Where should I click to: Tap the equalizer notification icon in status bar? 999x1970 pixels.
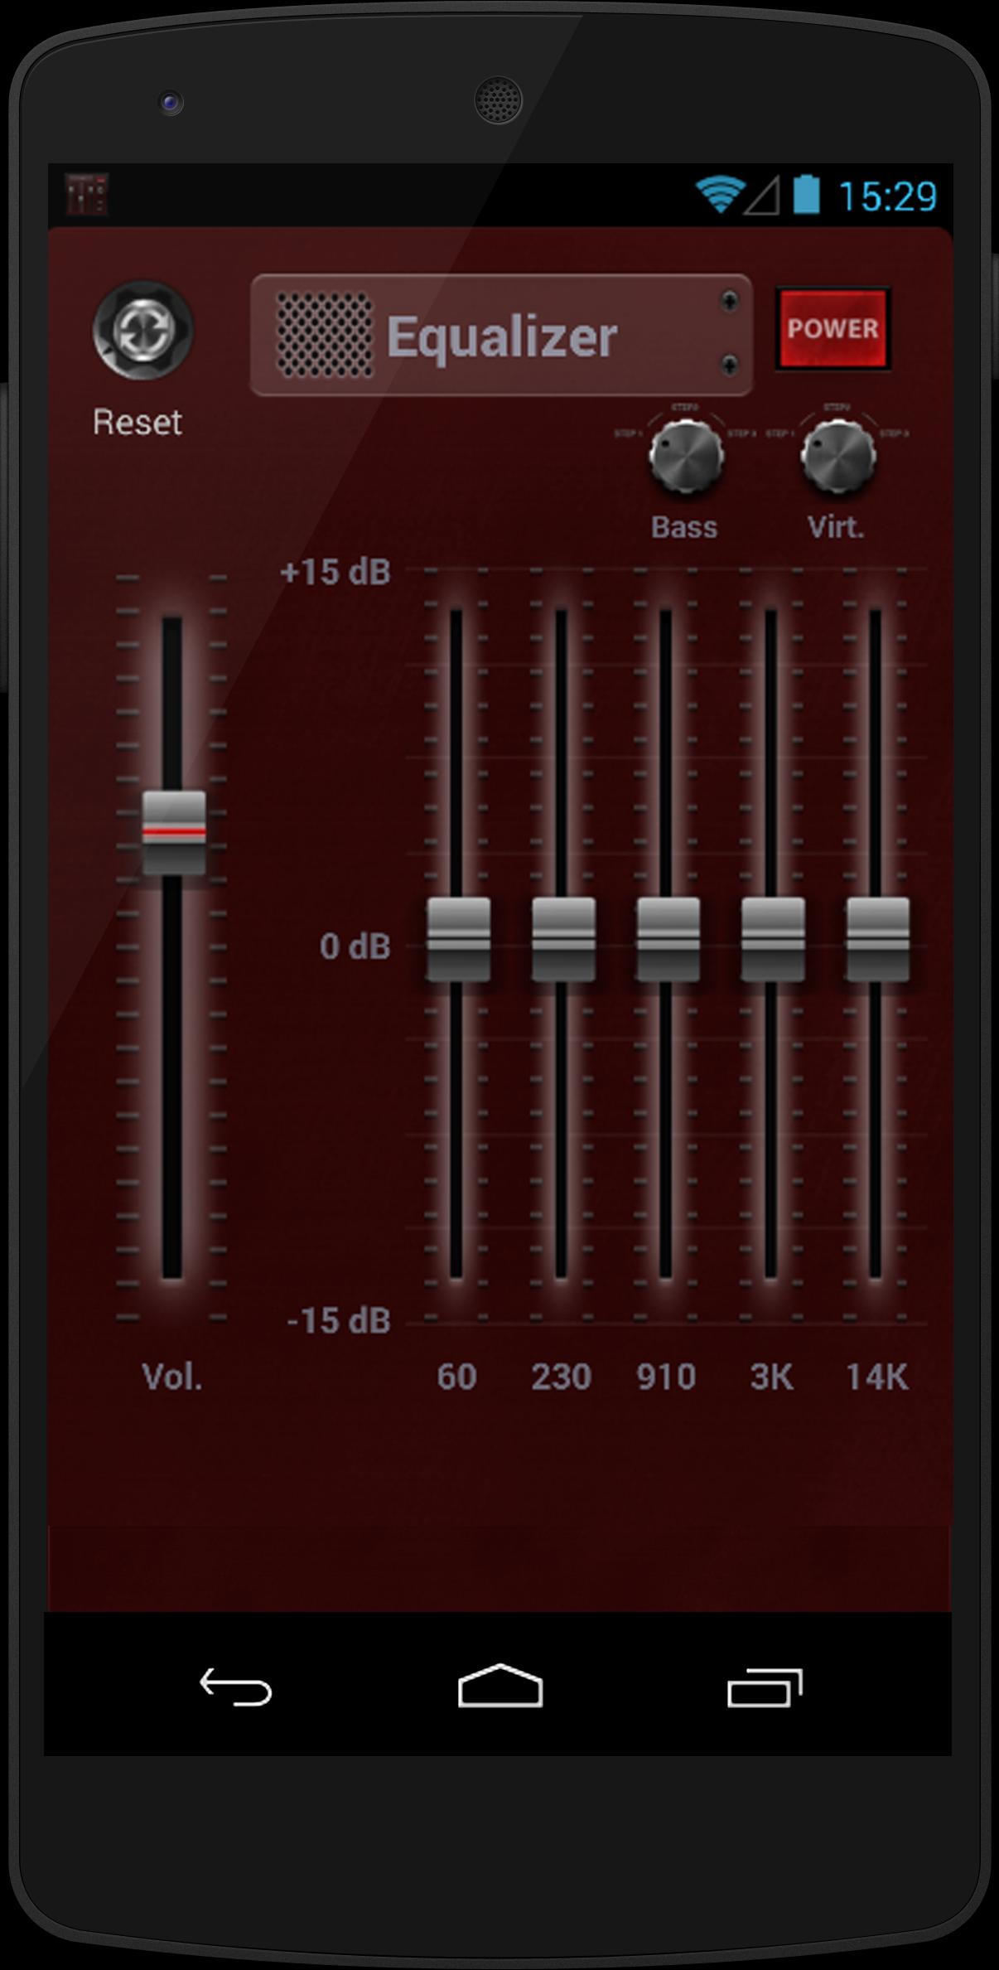(x=86, y=195)
